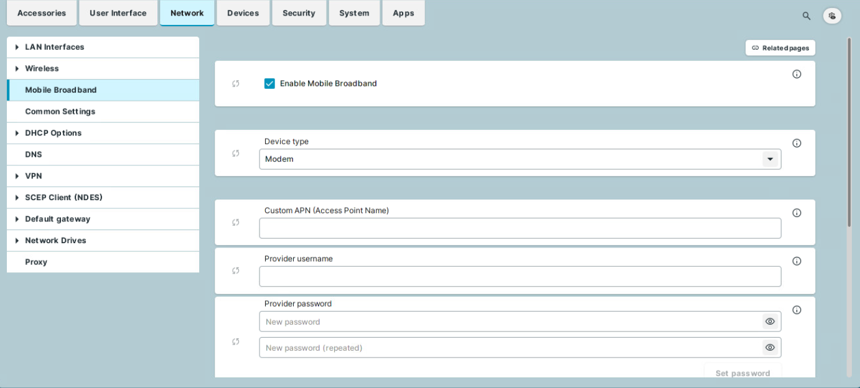View info for Provider username
Viewport: 860px width, 388px height.
pos(797,261)
